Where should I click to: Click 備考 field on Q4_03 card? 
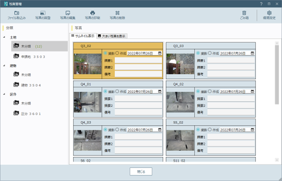click(x=138, y=150)
